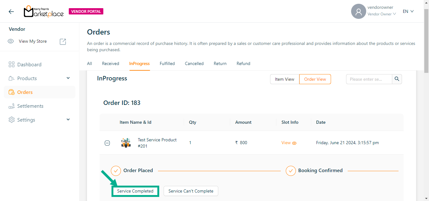The height and width of the screenshot is (201, 429).
Task: Click the search magnifier icon
Action: [397, 79]
